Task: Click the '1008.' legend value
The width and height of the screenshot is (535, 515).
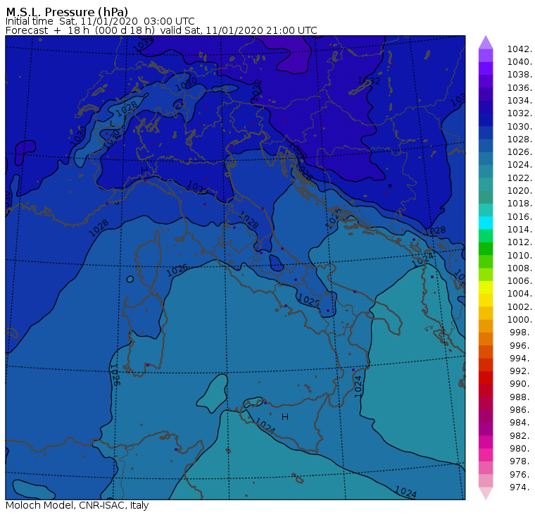Action: coord(520,268)
